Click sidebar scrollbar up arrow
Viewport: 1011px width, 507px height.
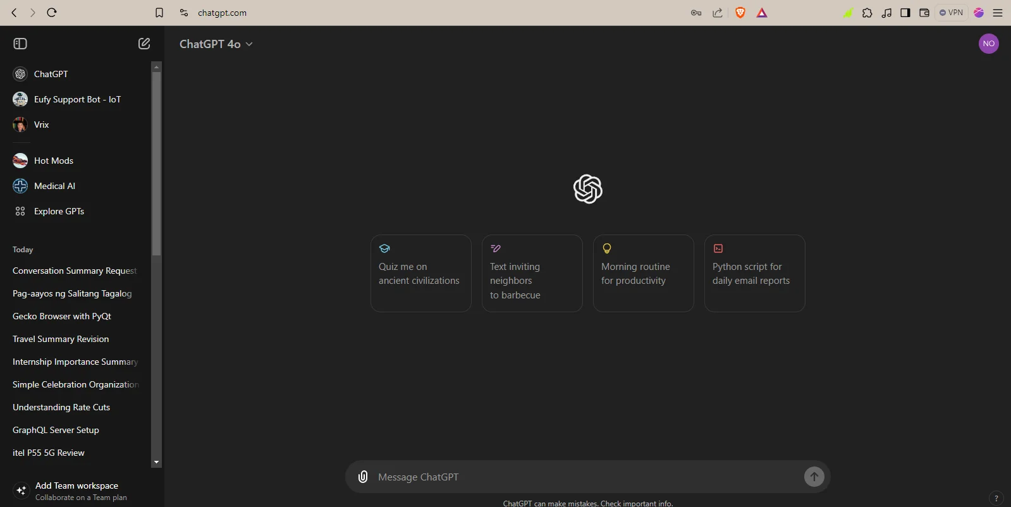coord(156,66)
